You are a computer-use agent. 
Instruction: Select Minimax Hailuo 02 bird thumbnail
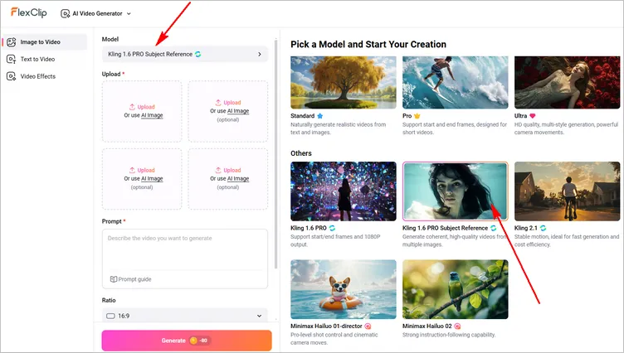(x=456, y=289)
